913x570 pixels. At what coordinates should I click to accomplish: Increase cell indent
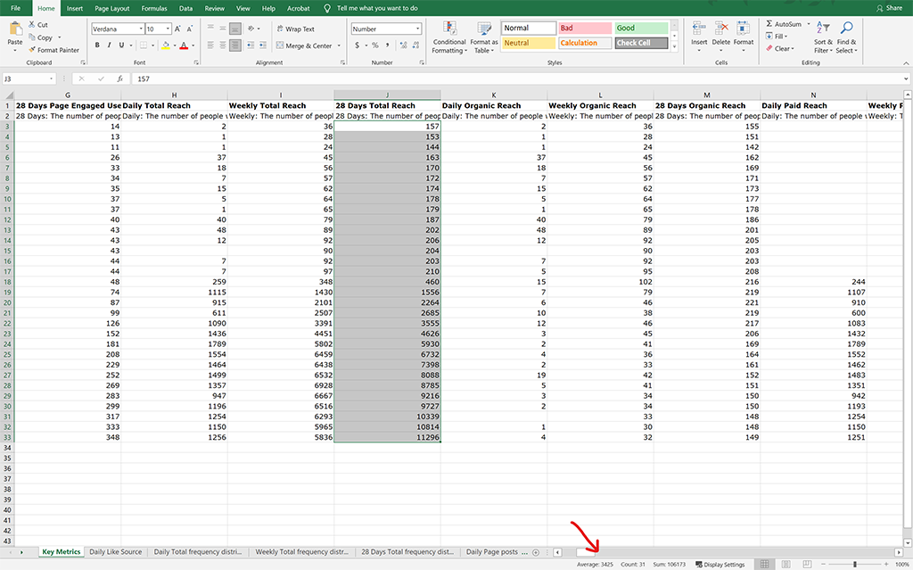point(263,45)
